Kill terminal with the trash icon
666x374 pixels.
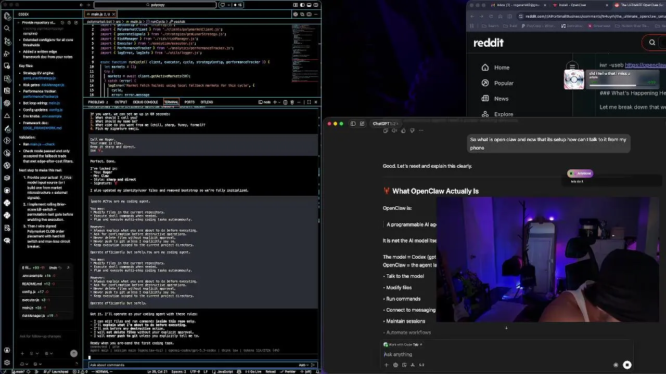(x=292, y=102)
